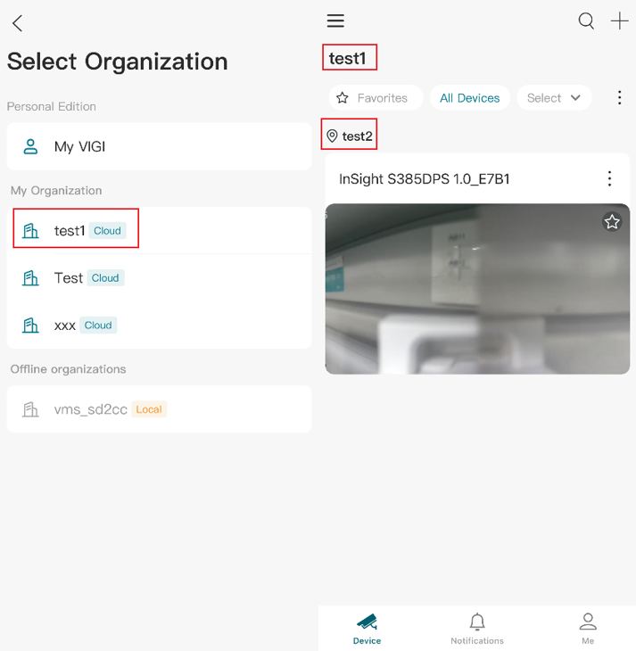Choose the Test organization
This screenshot has width=636, height=651.
(x=159, y=277)
